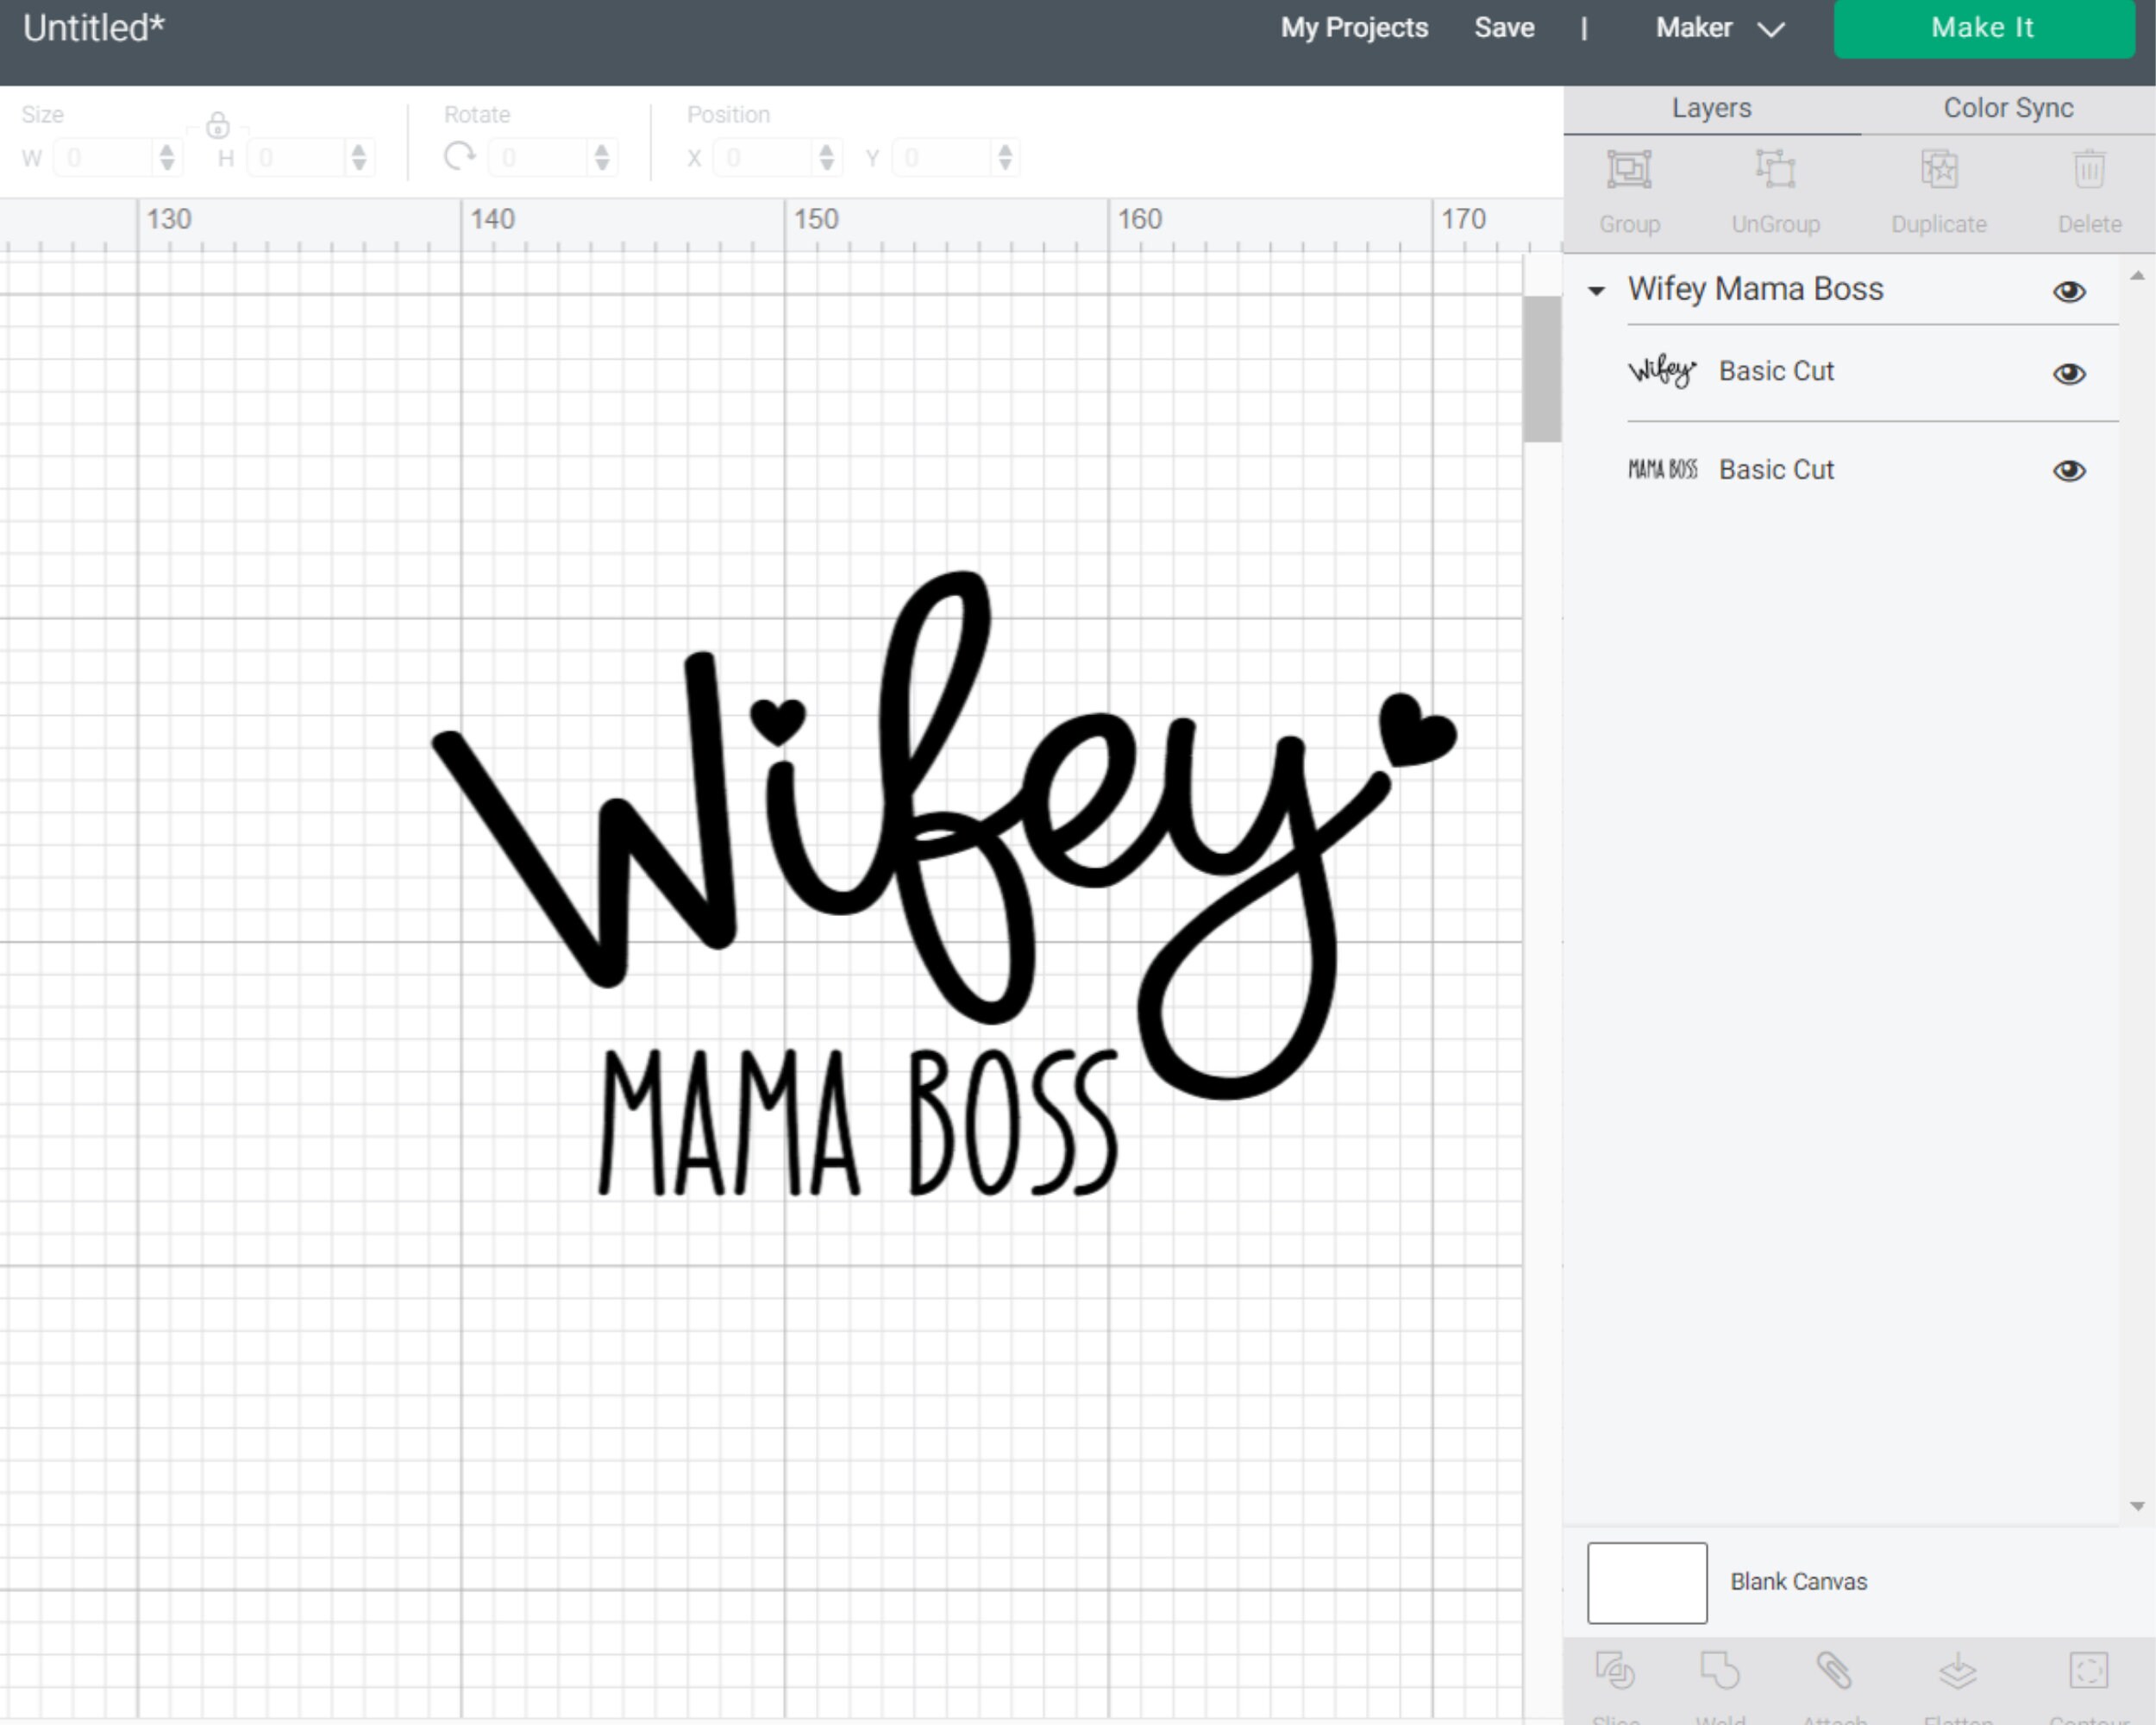
Task: Click the Flatten tool icon
Action: coord(1957,1670)
